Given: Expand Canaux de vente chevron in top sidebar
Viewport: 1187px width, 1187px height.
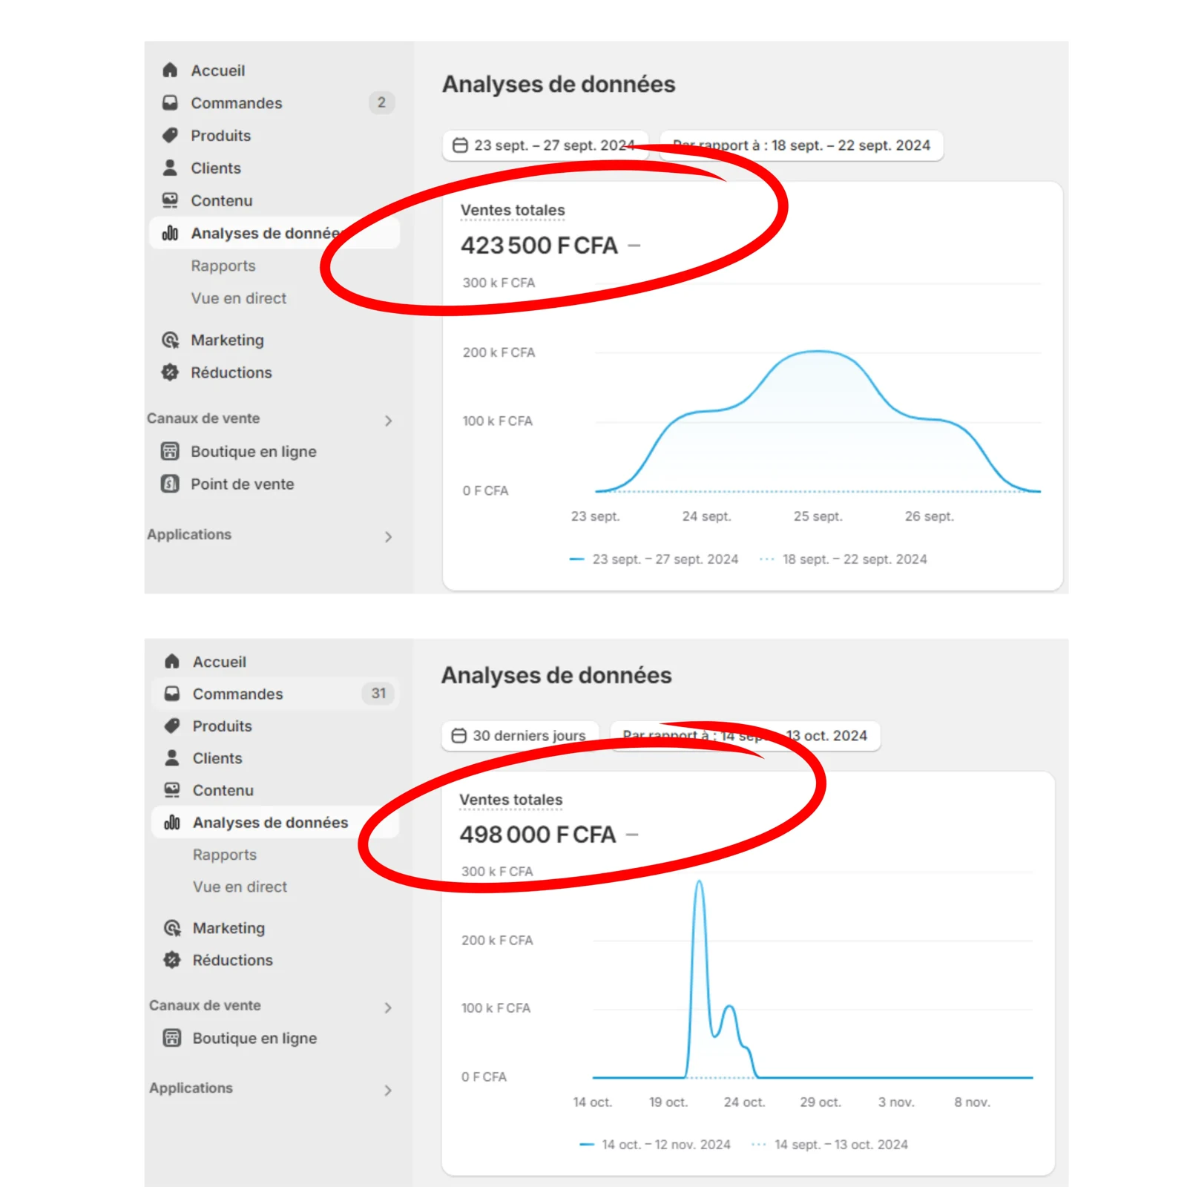Looking at the screenshot, I should 388,421.
